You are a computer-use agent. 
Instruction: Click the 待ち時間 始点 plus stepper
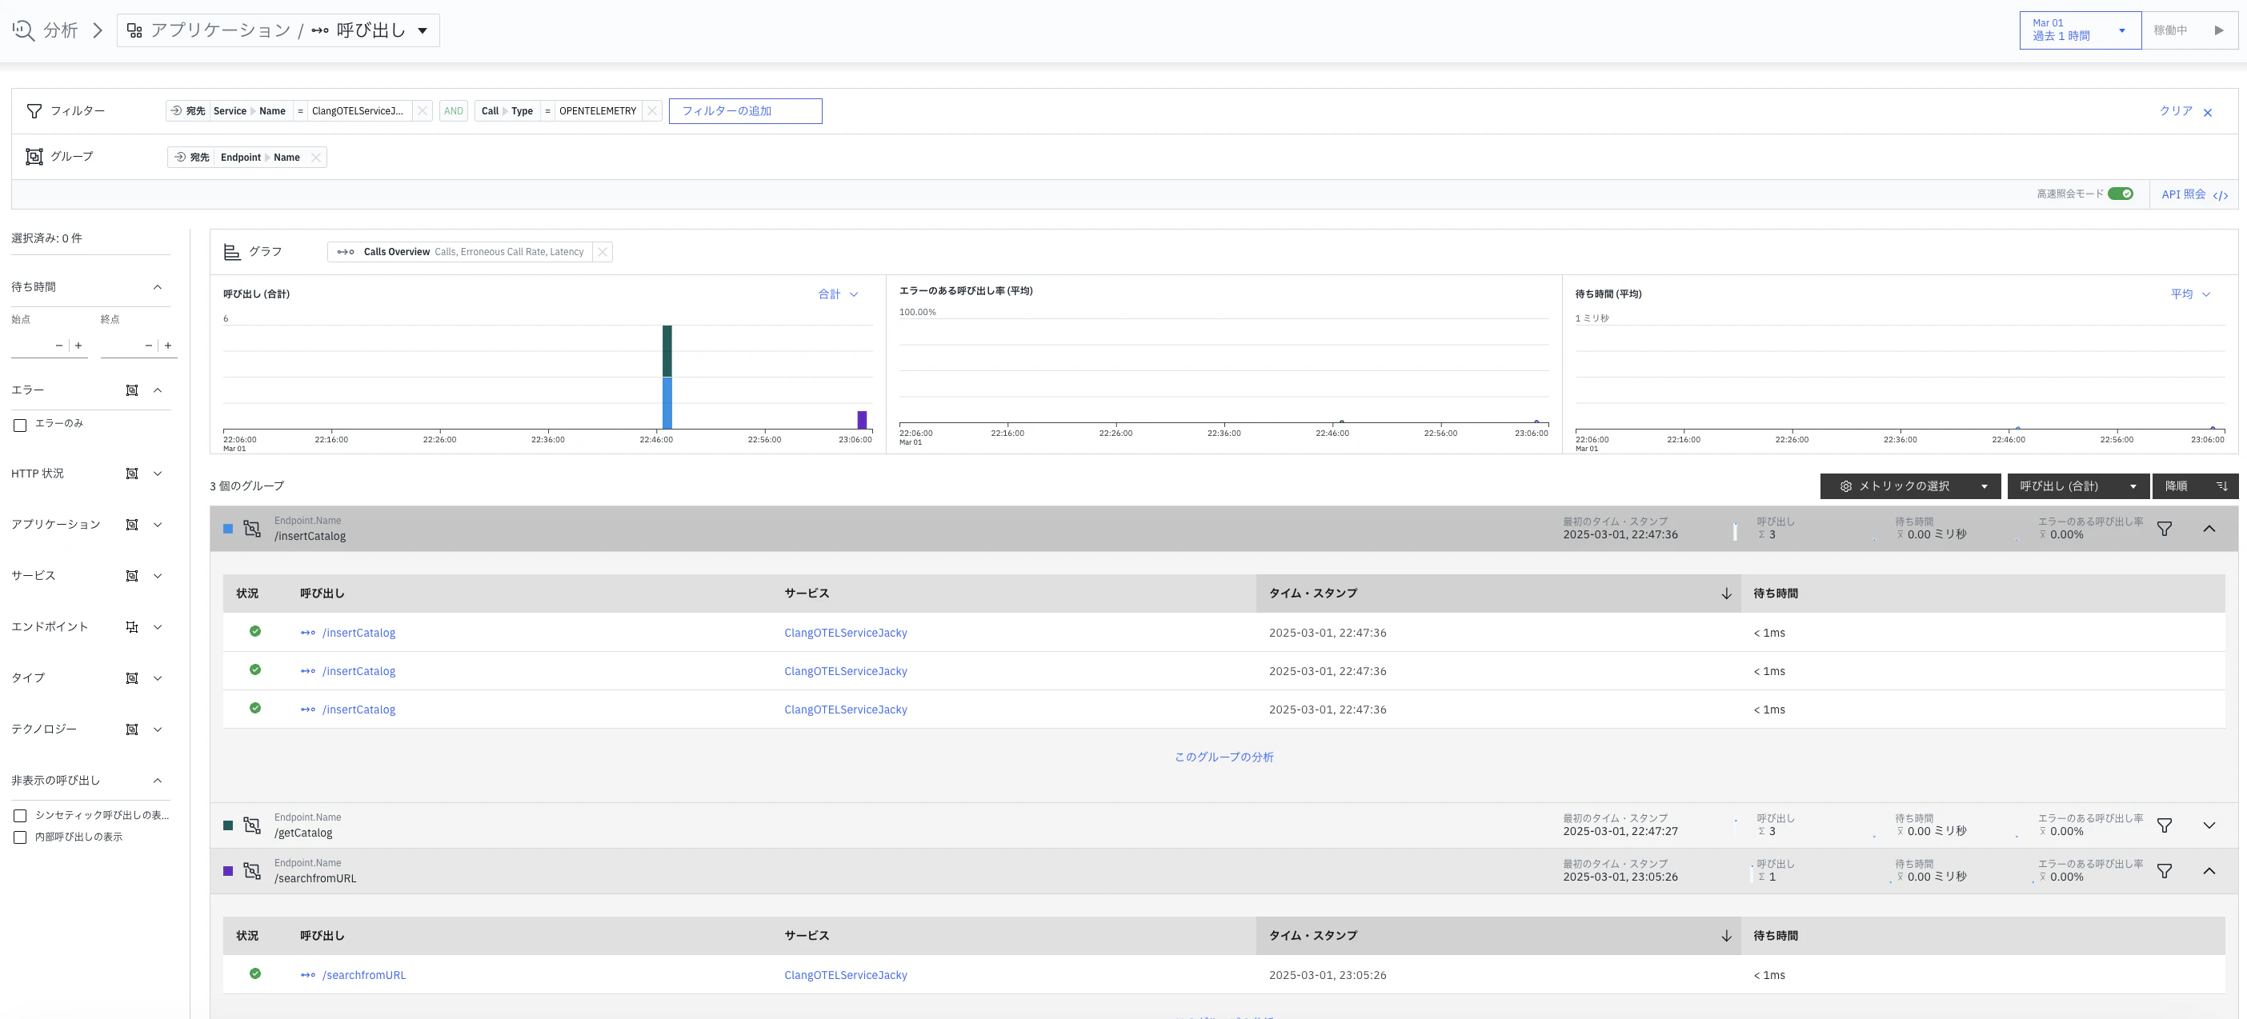click(78, 346)
